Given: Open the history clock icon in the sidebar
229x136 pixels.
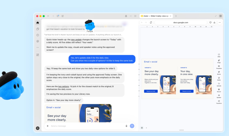Looking at the screenshot, I should coord(38,35).
